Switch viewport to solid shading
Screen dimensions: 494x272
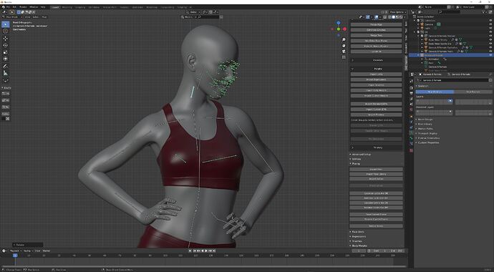click(x=394, y=17)
